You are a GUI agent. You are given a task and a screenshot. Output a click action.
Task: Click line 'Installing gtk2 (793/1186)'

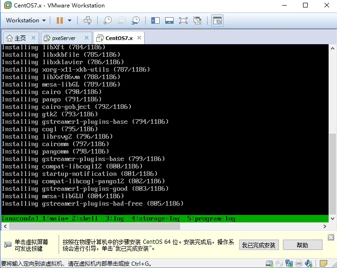(x=50, y=114)
